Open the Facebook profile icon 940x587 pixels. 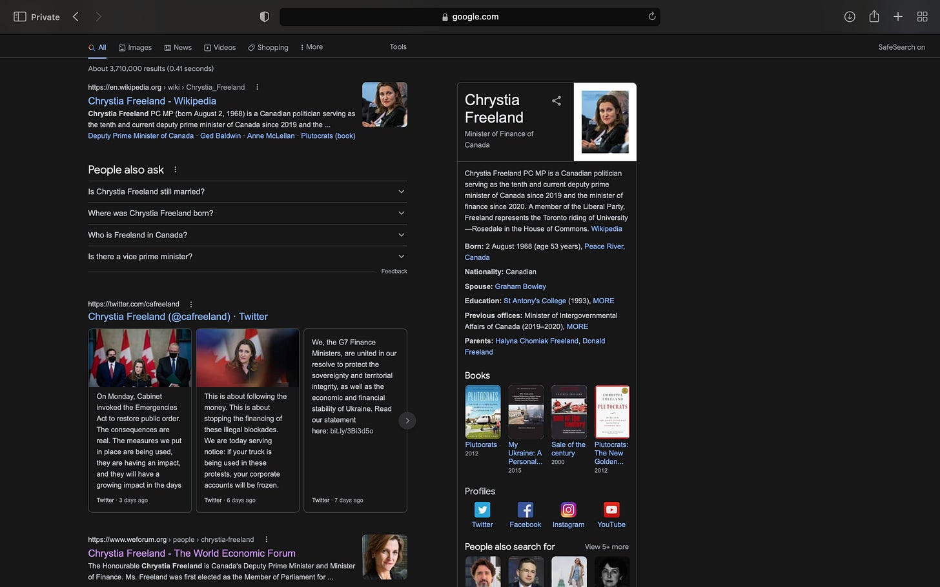click(x=526, y=510)
